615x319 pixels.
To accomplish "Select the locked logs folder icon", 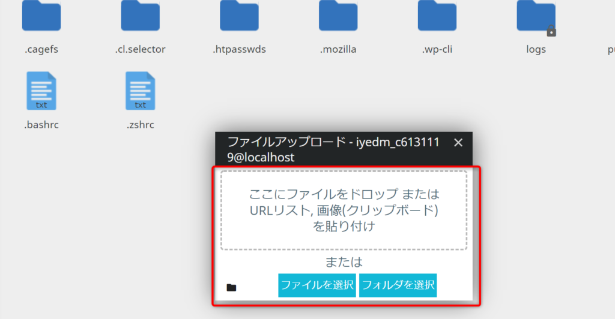I will point(536,16).
